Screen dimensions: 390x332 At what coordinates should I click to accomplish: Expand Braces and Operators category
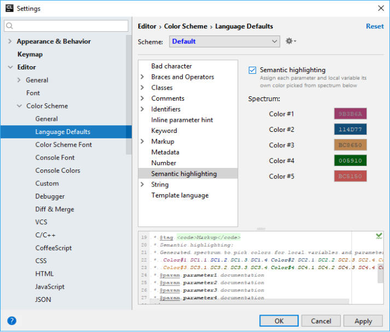[143, 77]
